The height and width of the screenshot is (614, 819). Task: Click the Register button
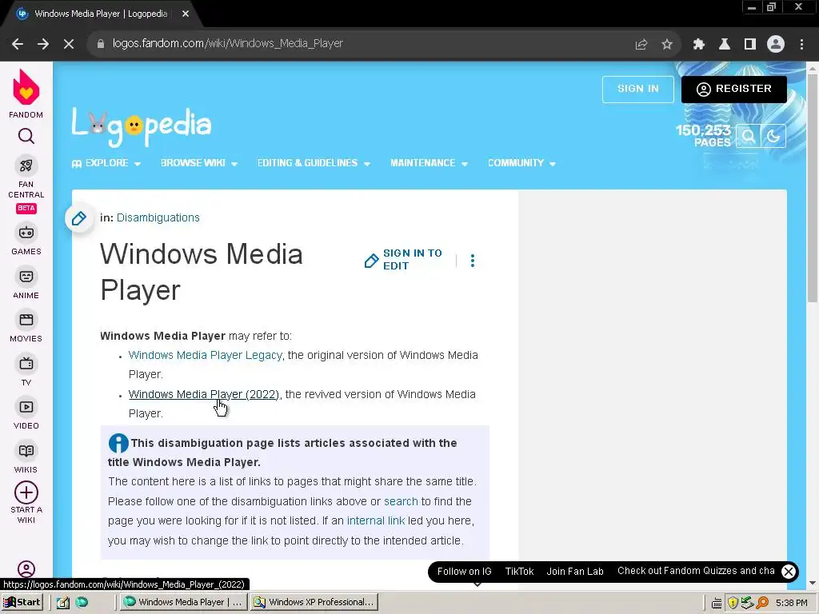734,90
